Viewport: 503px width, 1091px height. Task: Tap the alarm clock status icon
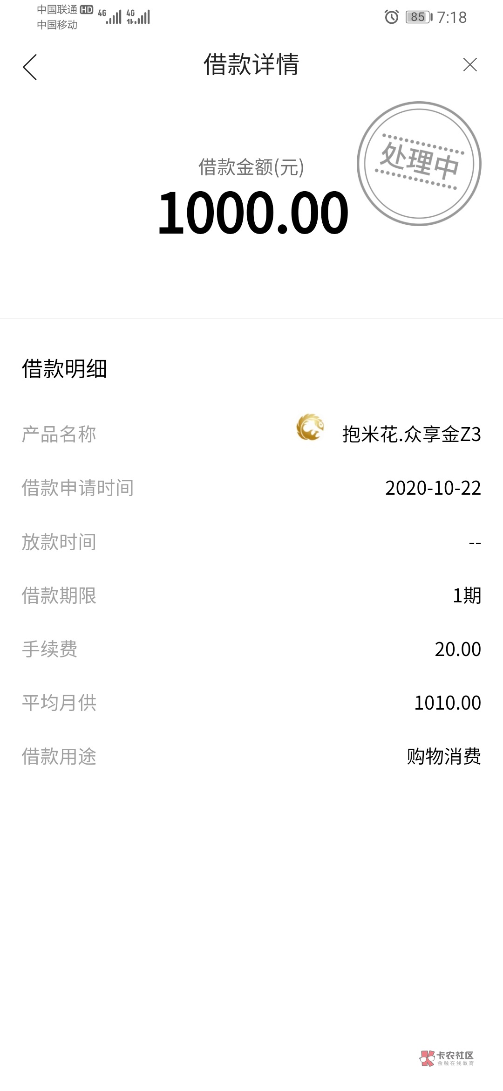point(391,17)
